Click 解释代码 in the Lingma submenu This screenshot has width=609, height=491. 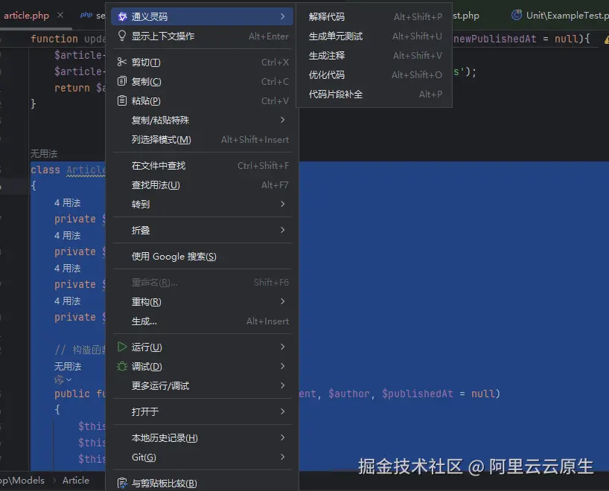coord(374,16)
